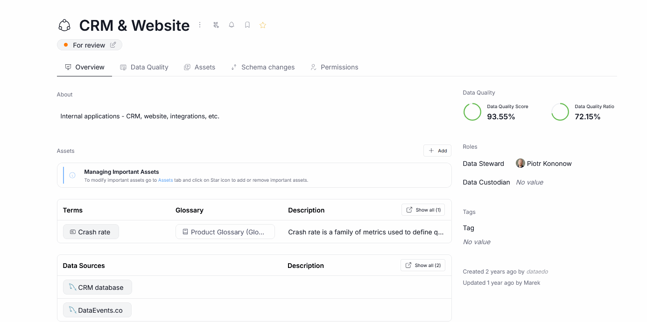The width and height of the screenshot is (647, 322).
Task: Click the bookmark icon near title
Action: (247, 25)
